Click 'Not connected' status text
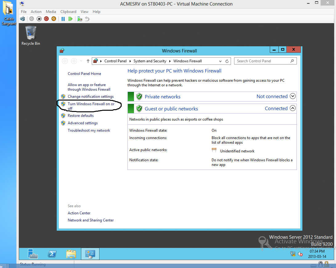The width and height of the screenshot is (336, 268). click(x=272, y=96)
